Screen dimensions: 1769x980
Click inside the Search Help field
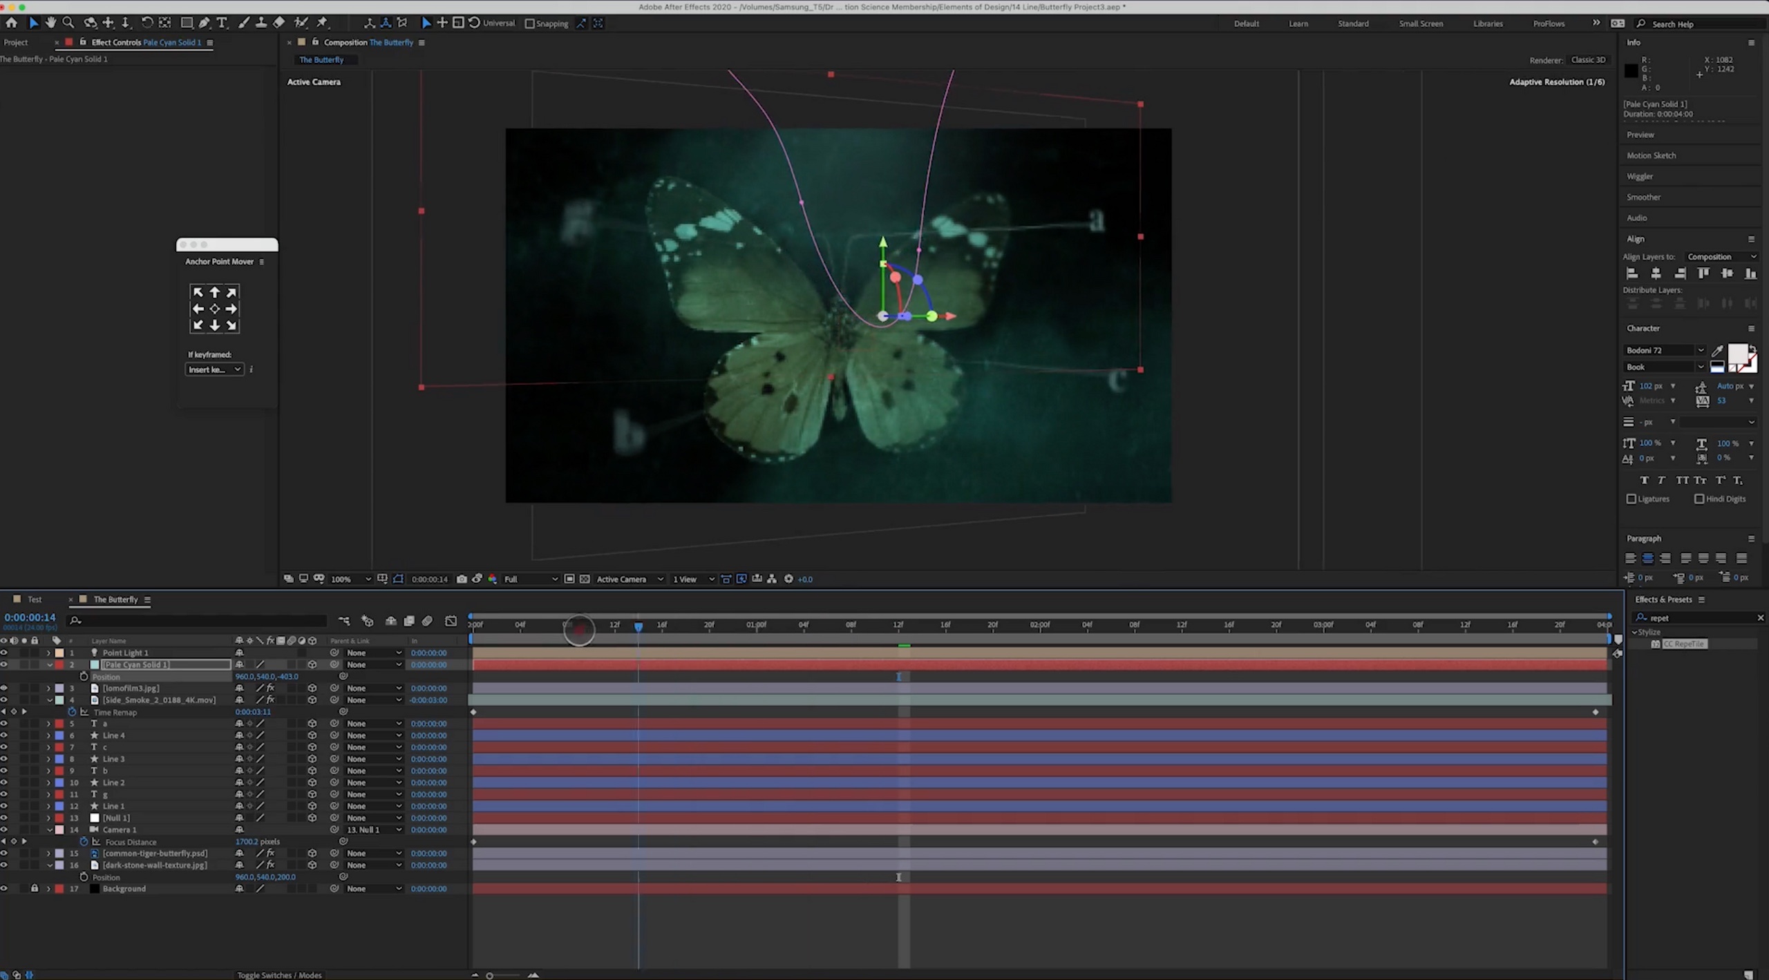point(1693,23)
